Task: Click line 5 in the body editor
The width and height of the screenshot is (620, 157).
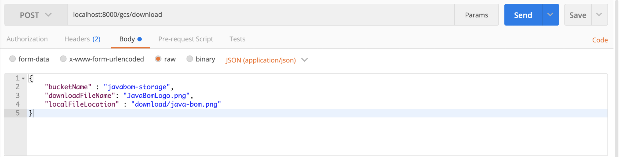Action: click(x=317, y=113)
